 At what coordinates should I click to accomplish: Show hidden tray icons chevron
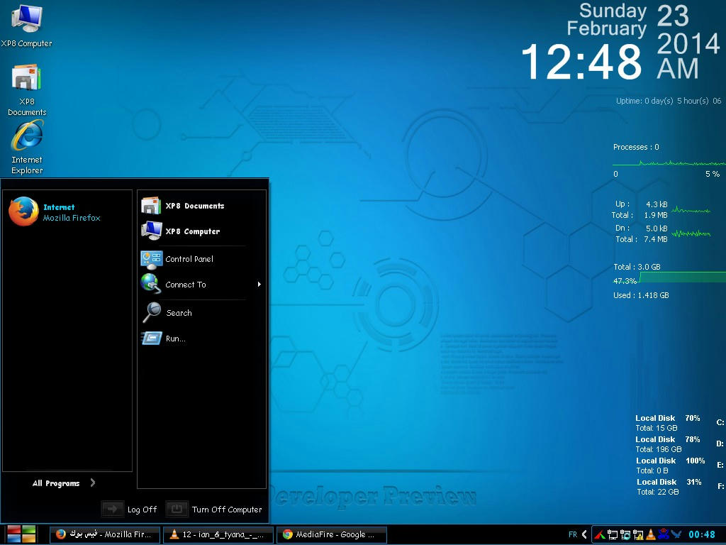(x=584, y=534)
